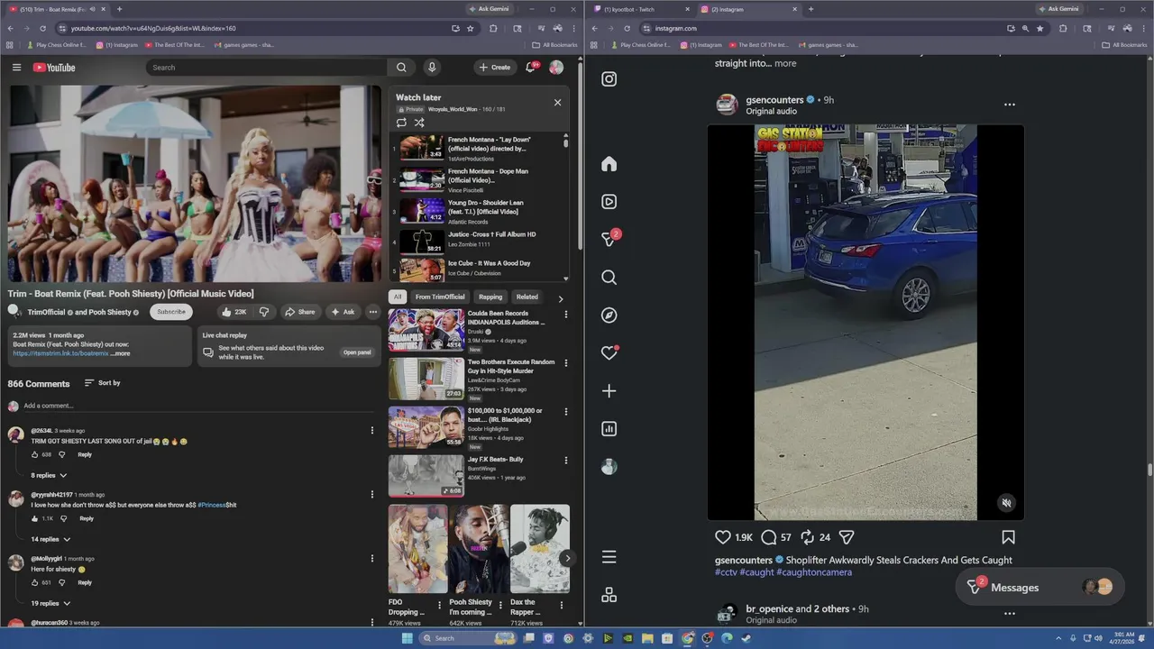
Task: Dislike the Trim Boat Remix video
Action: click(x=264, y=312)
